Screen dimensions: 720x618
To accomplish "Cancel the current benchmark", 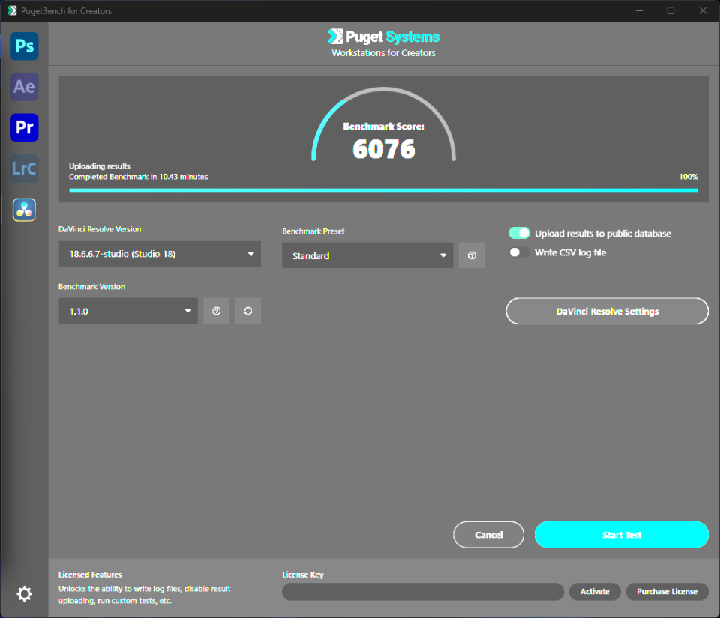I will tap(488, 535).
